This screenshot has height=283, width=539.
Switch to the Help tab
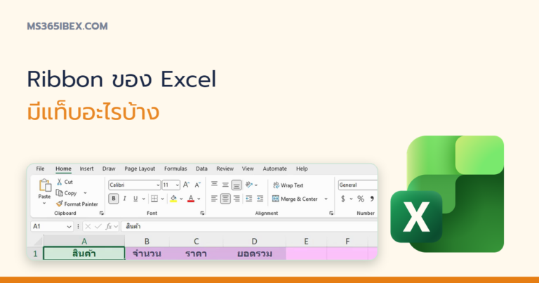coord(302,169)
